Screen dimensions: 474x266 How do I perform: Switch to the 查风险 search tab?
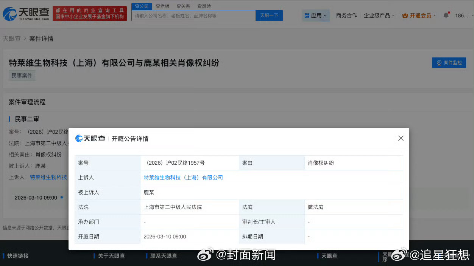click(x=204, y=6)
